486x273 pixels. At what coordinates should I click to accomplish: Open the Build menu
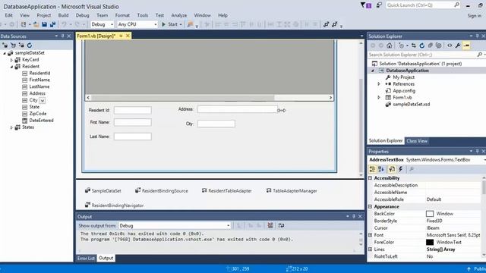(x=63, y=15)
